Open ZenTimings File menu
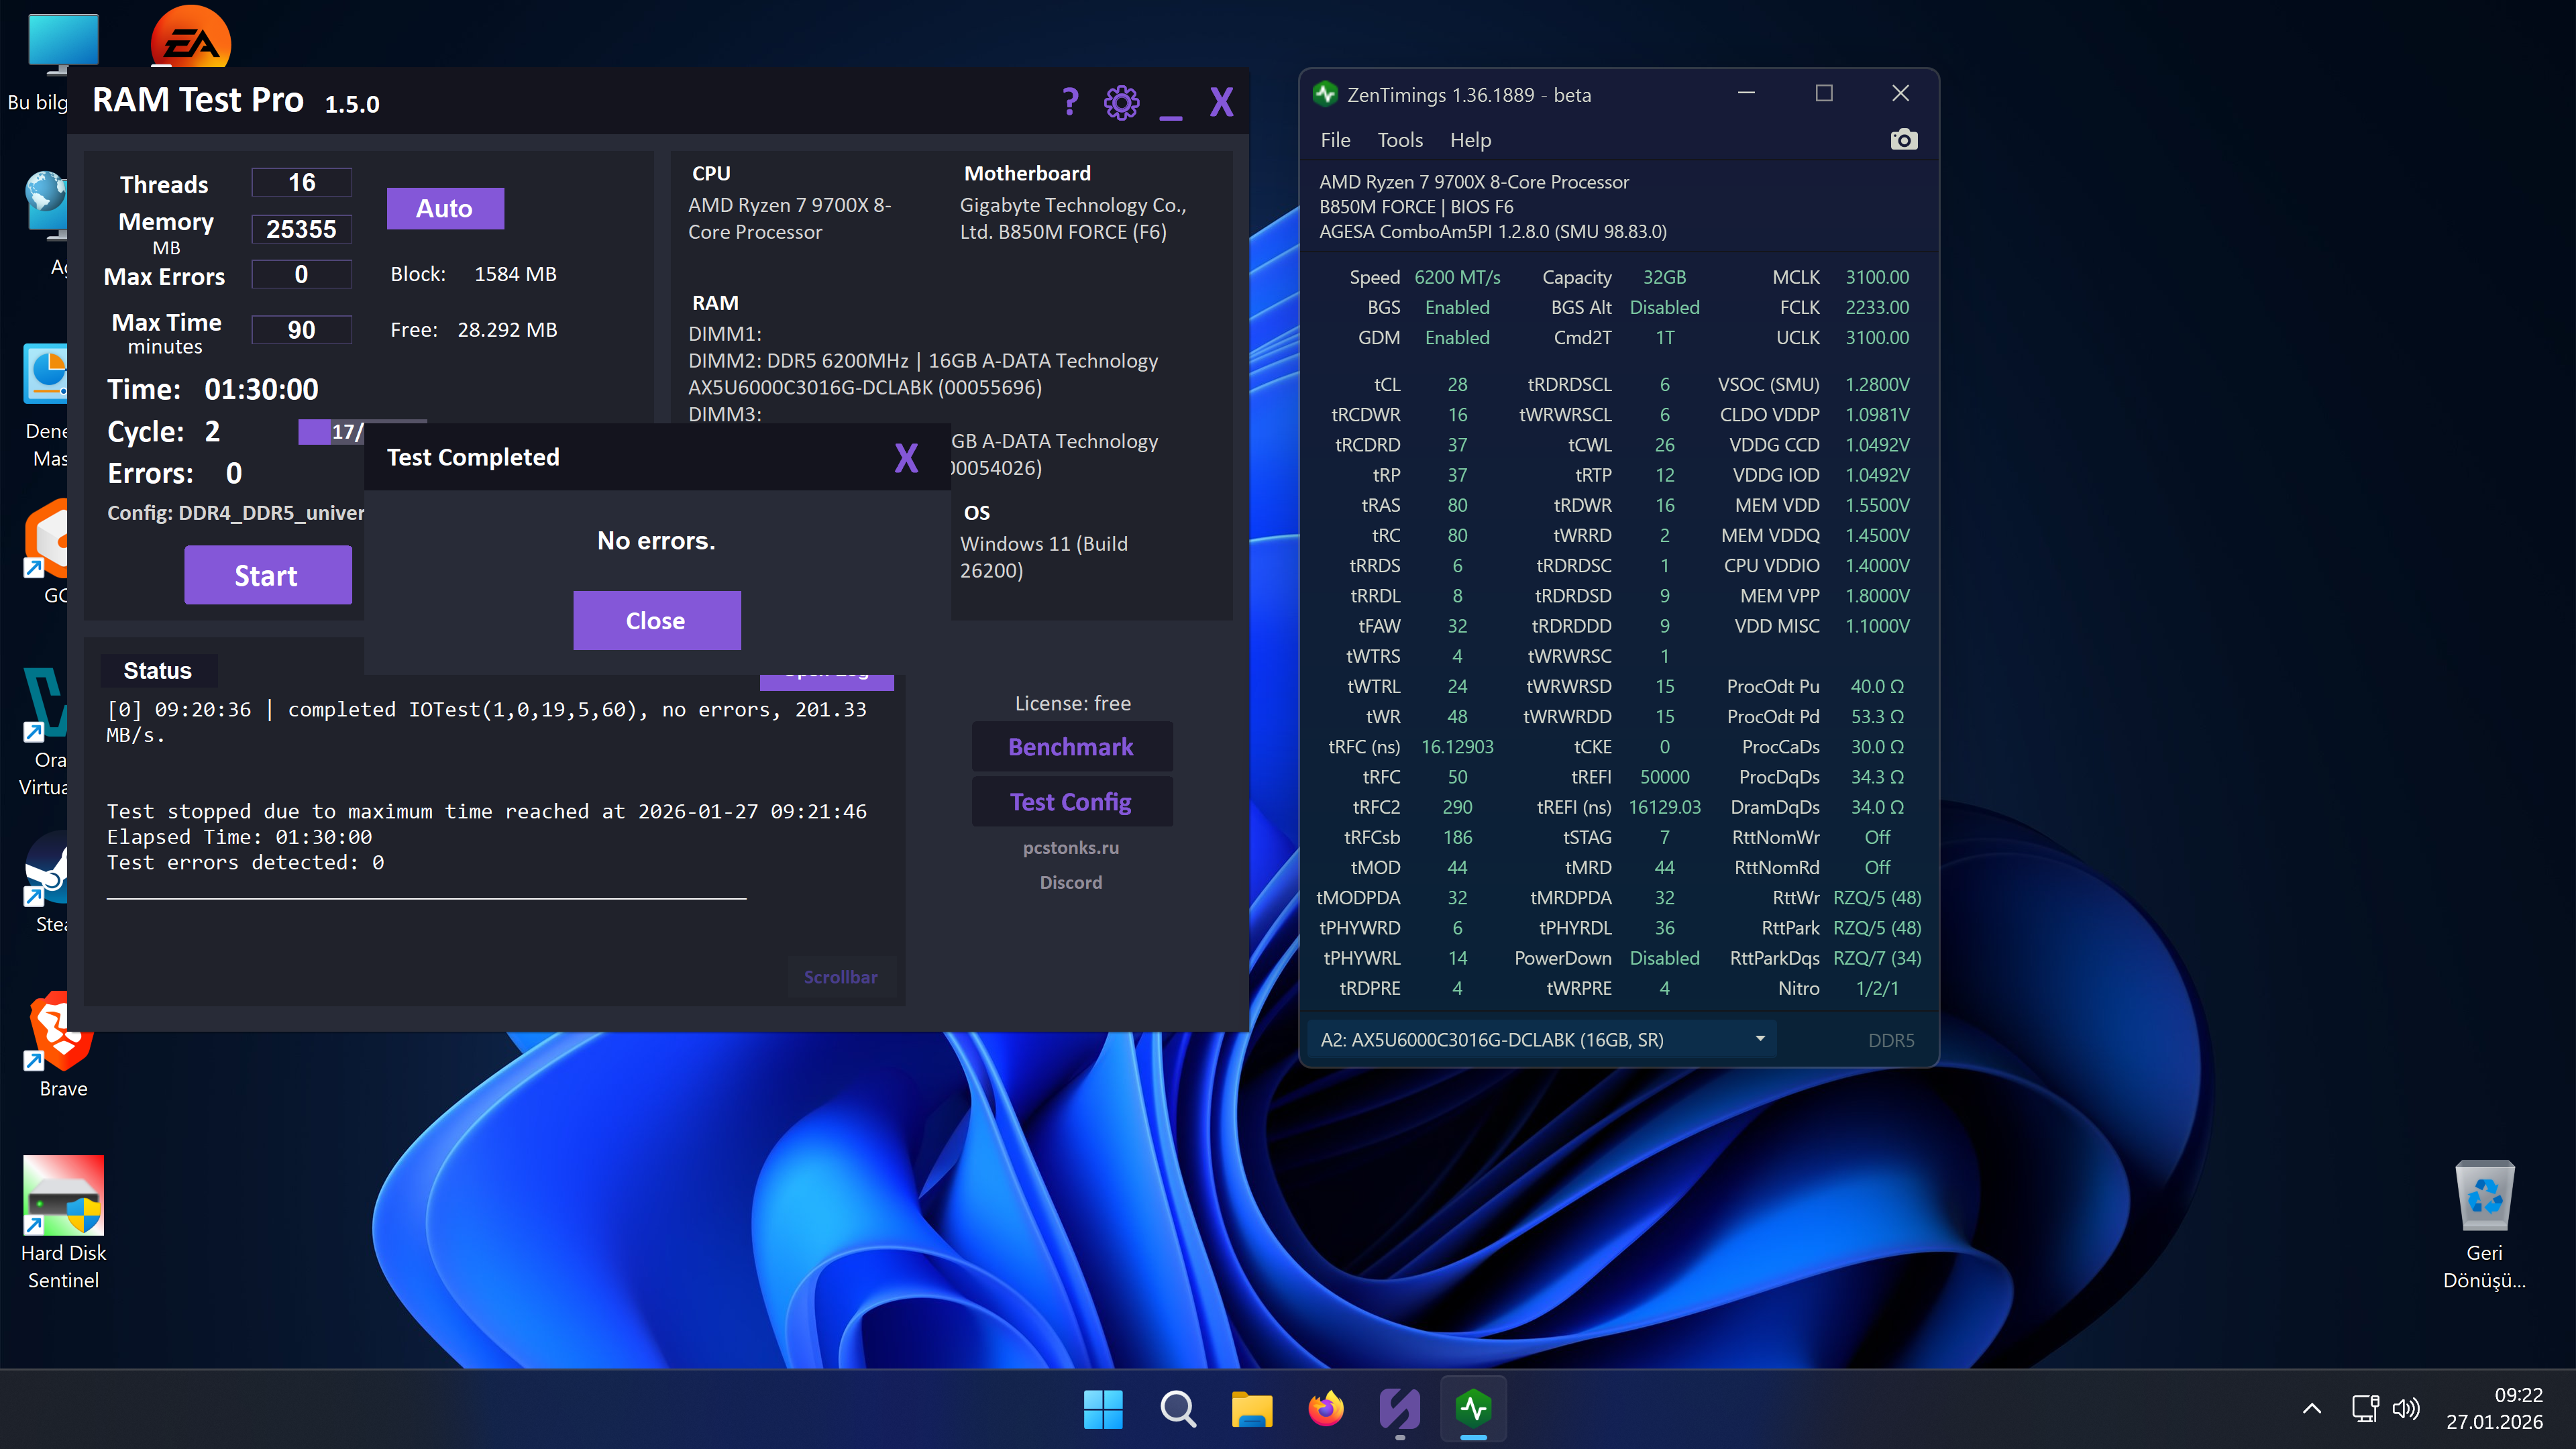 coord(1335,140)
